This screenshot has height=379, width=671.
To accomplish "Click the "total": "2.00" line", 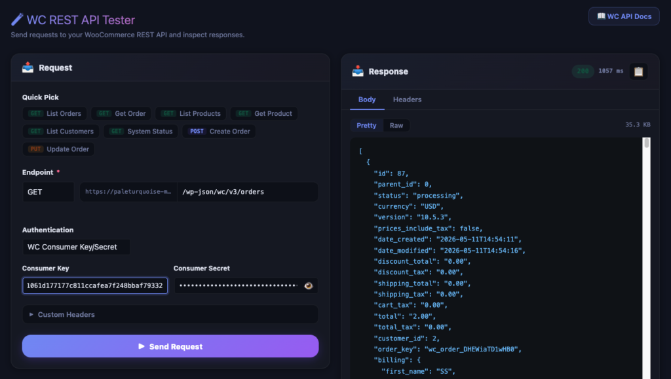I will coord(405,316).
